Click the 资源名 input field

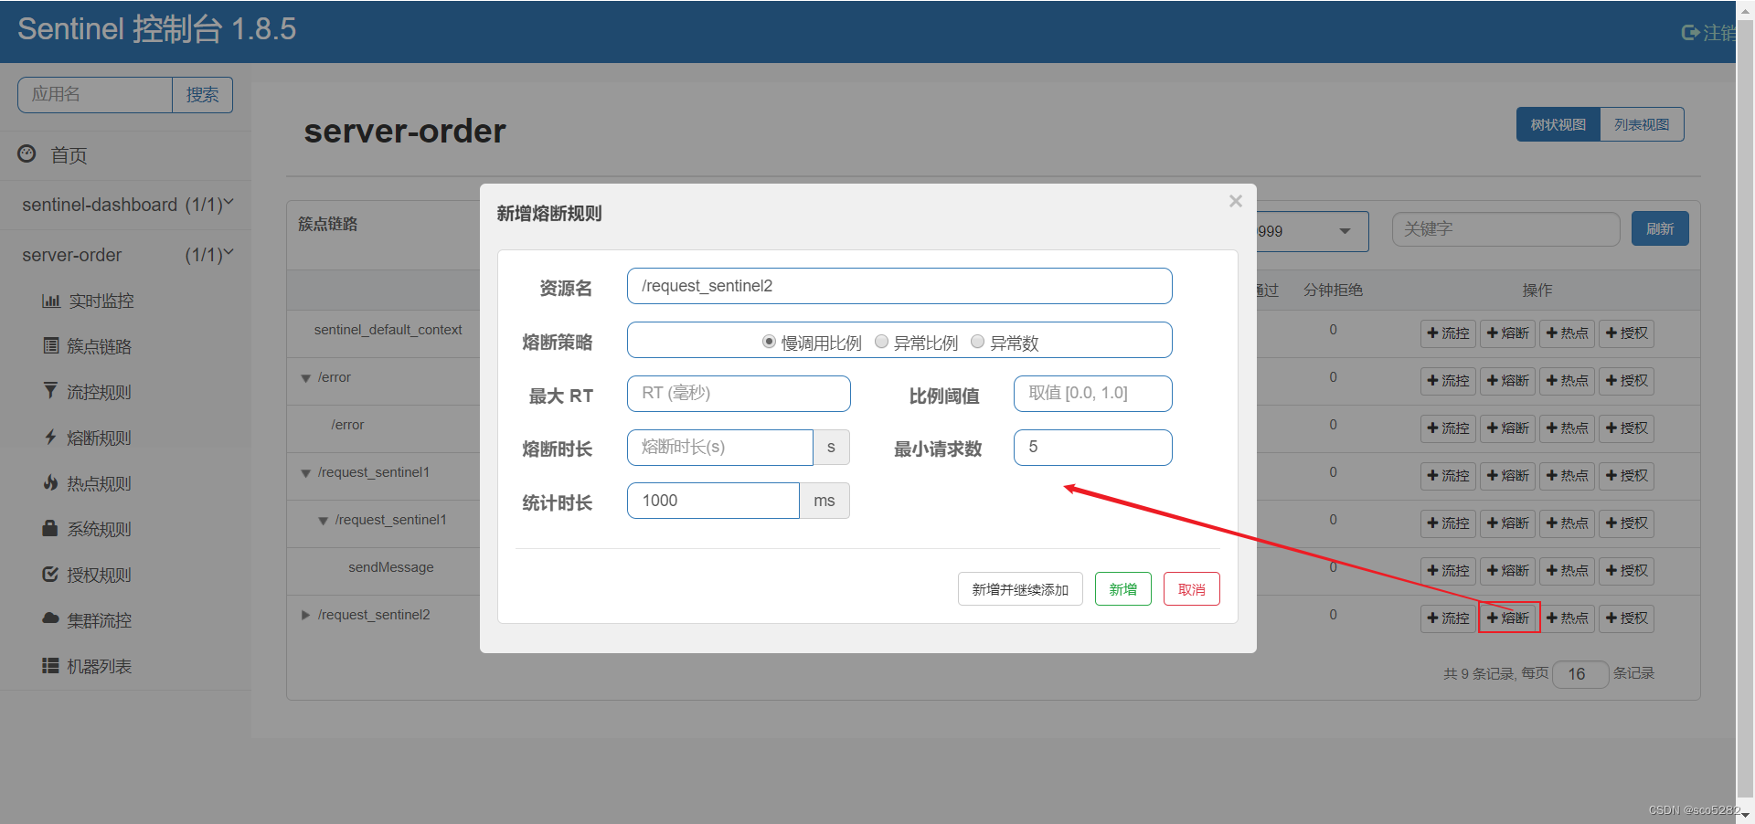tap(899, 286)
